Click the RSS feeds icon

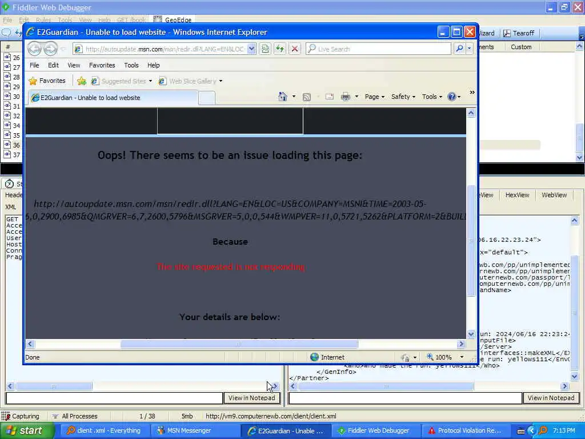(307, 97)
